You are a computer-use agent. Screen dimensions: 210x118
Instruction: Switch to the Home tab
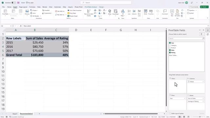9,7
